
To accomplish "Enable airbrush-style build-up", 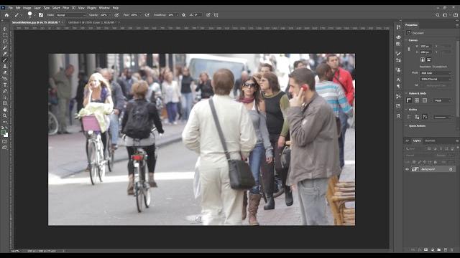I will pyautogui.click(x=147, y=15).
